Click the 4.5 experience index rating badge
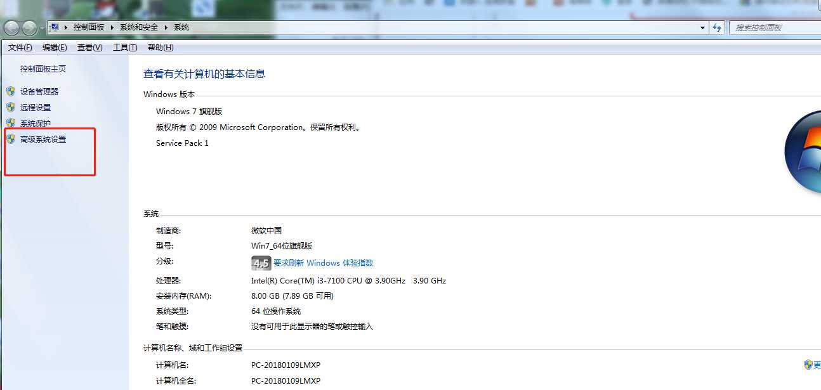Image resolution: width=821 pixels, height=390 pixels. (261, 263)
